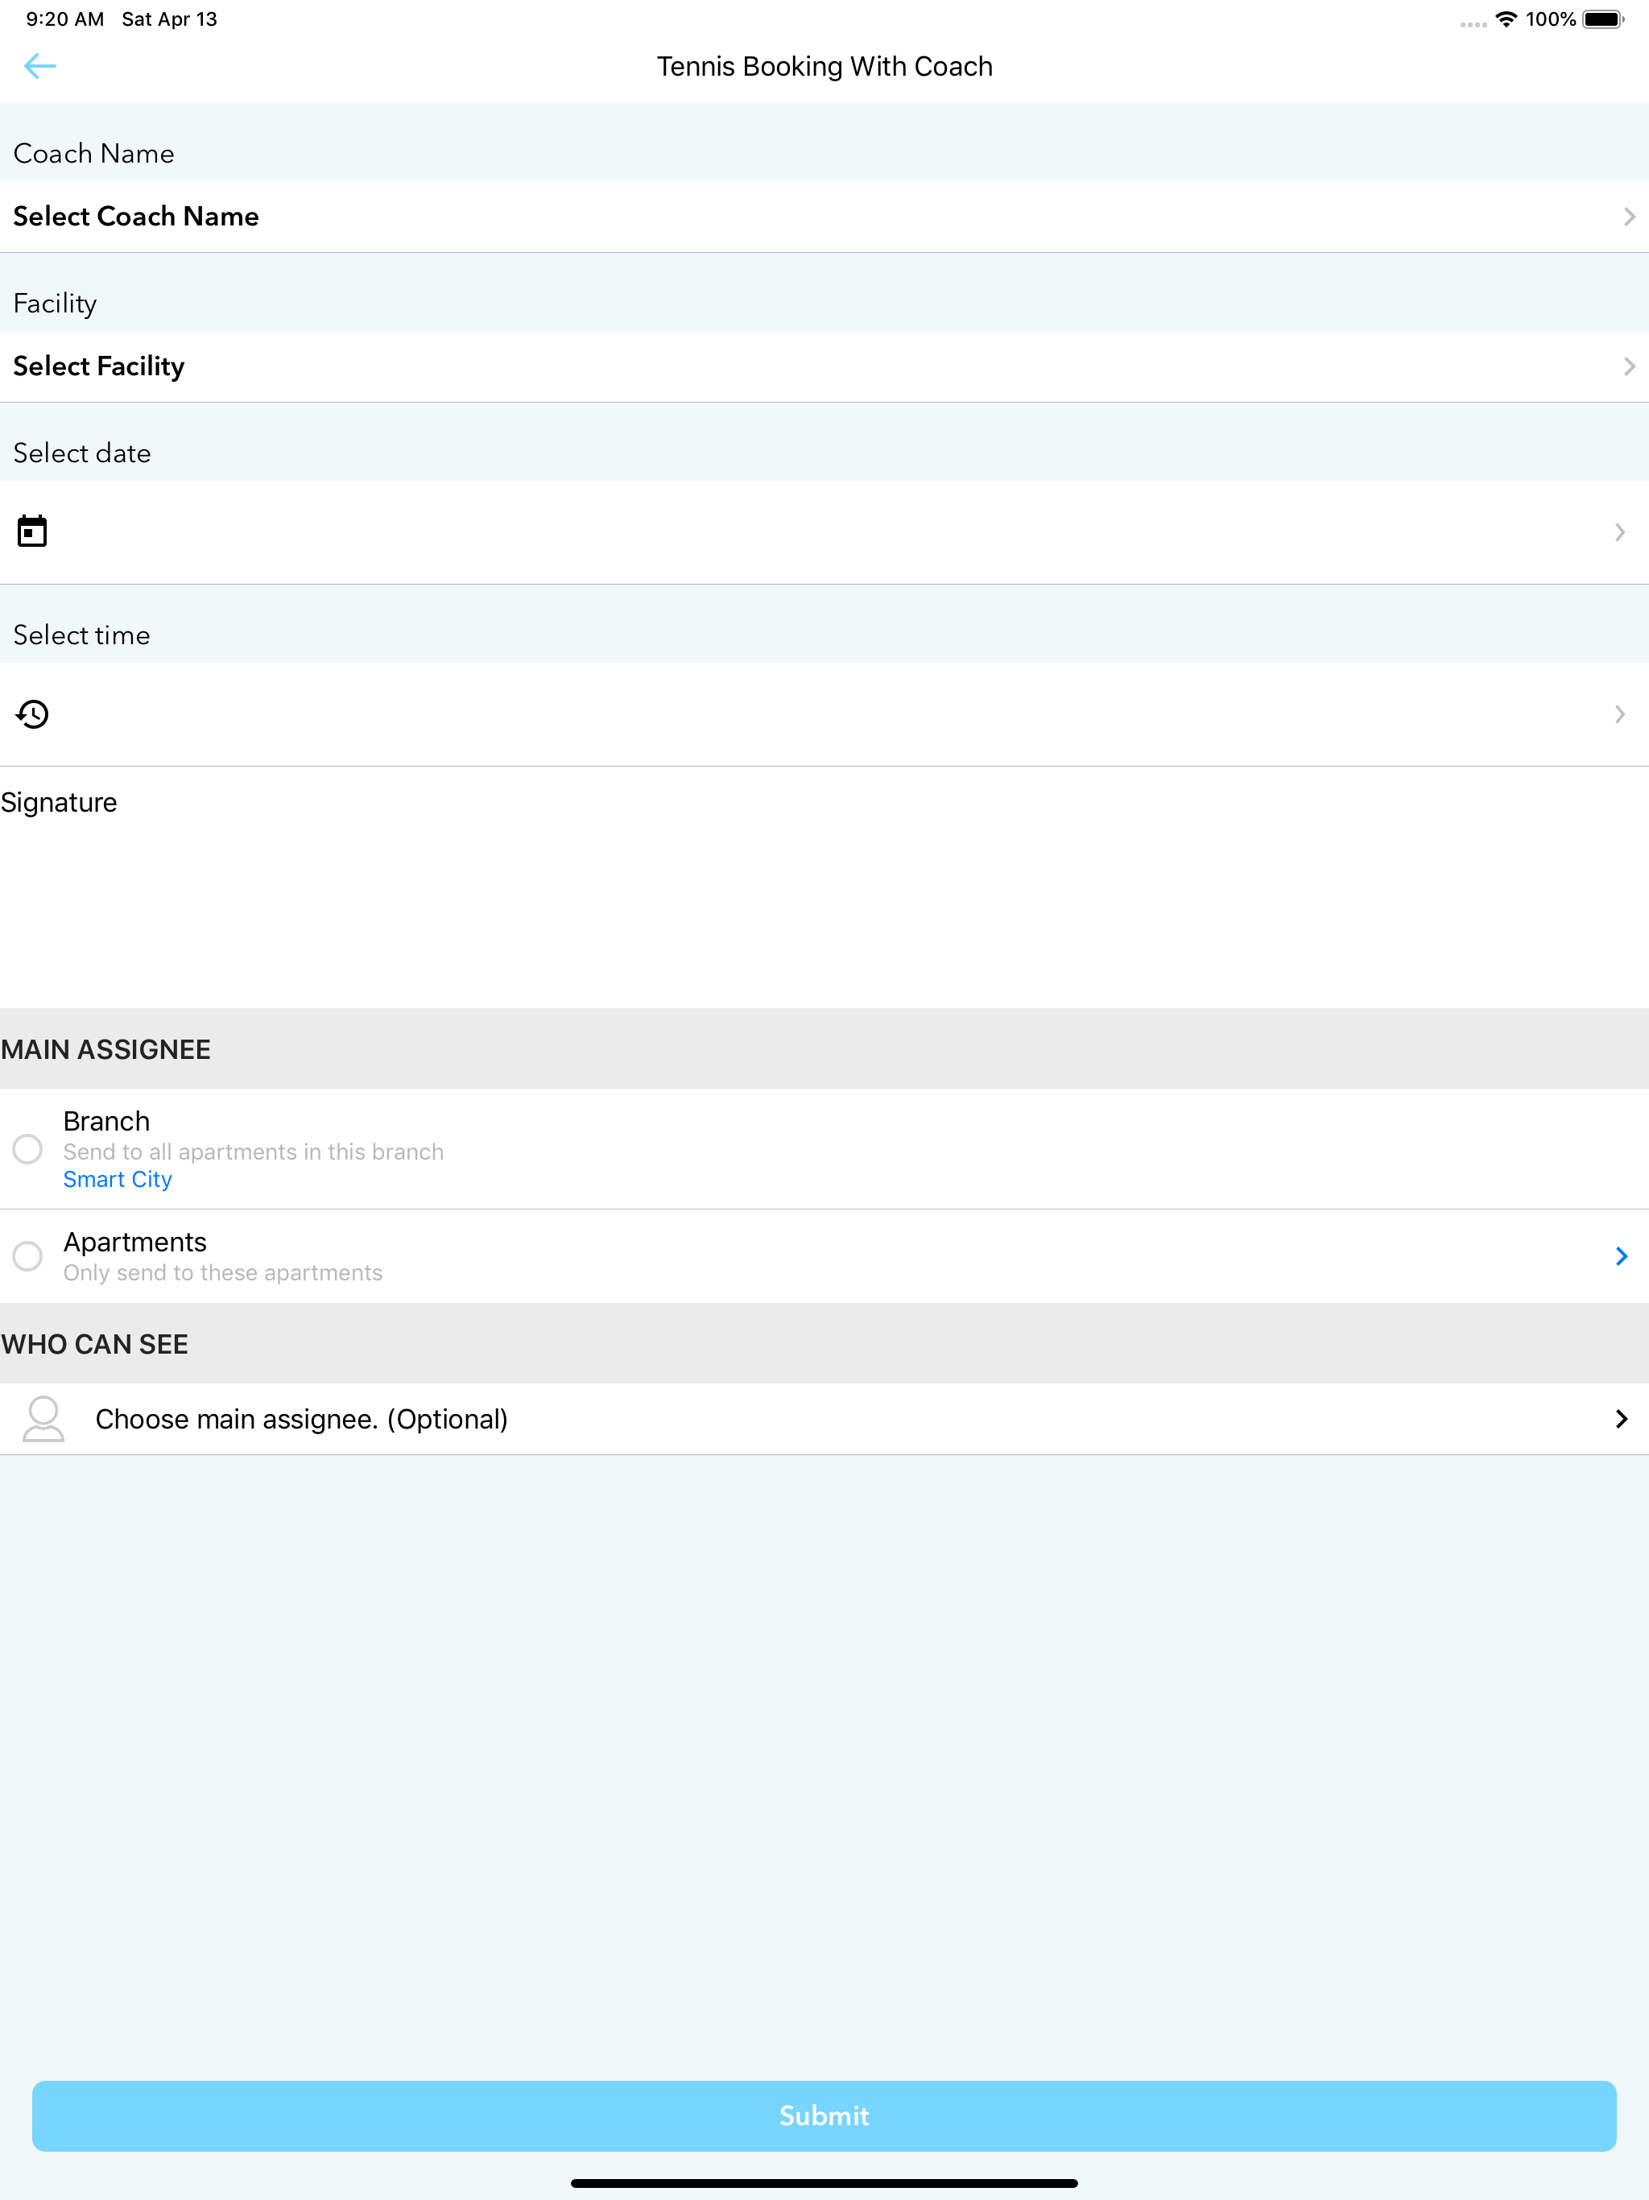Screen dimensions: 1649x2200
Task: Tap Choose main assignee. (Optional)
Action: [301, 1418]
